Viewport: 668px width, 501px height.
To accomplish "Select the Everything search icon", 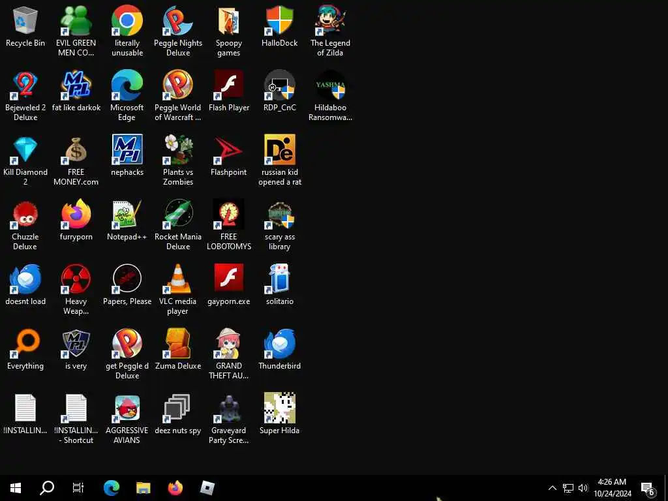I will click(25, 343).
